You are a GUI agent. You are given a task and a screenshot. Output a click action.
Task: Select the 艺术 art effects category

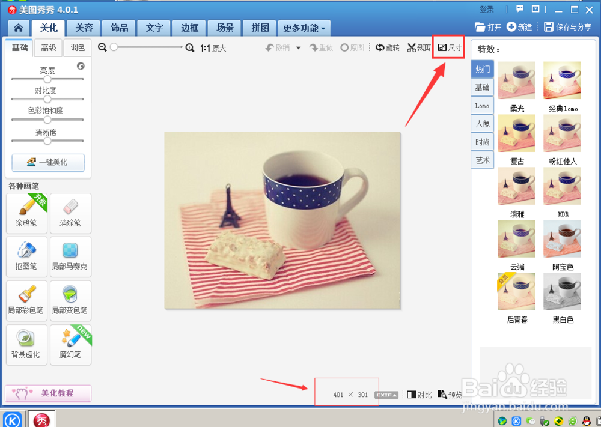coord(482,160)
